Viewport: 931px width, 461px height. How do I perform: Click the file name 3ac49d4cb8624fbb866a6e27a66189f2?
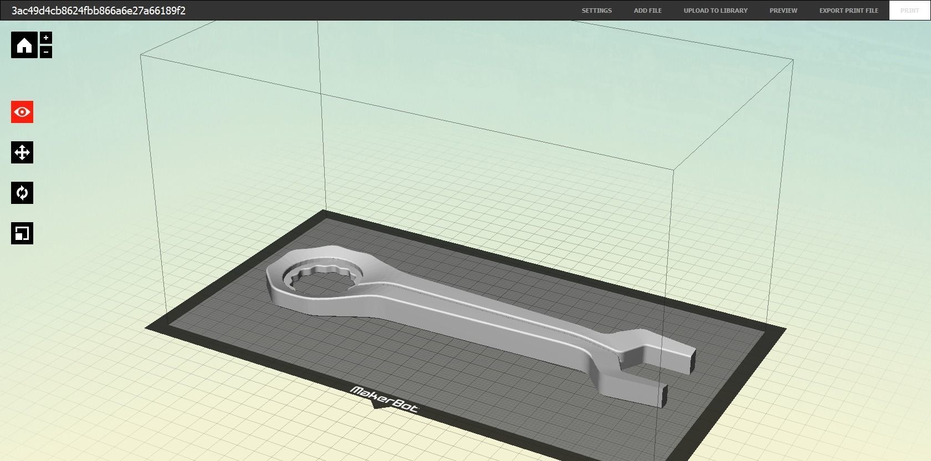pyautogui.click(x=99, y=11)
